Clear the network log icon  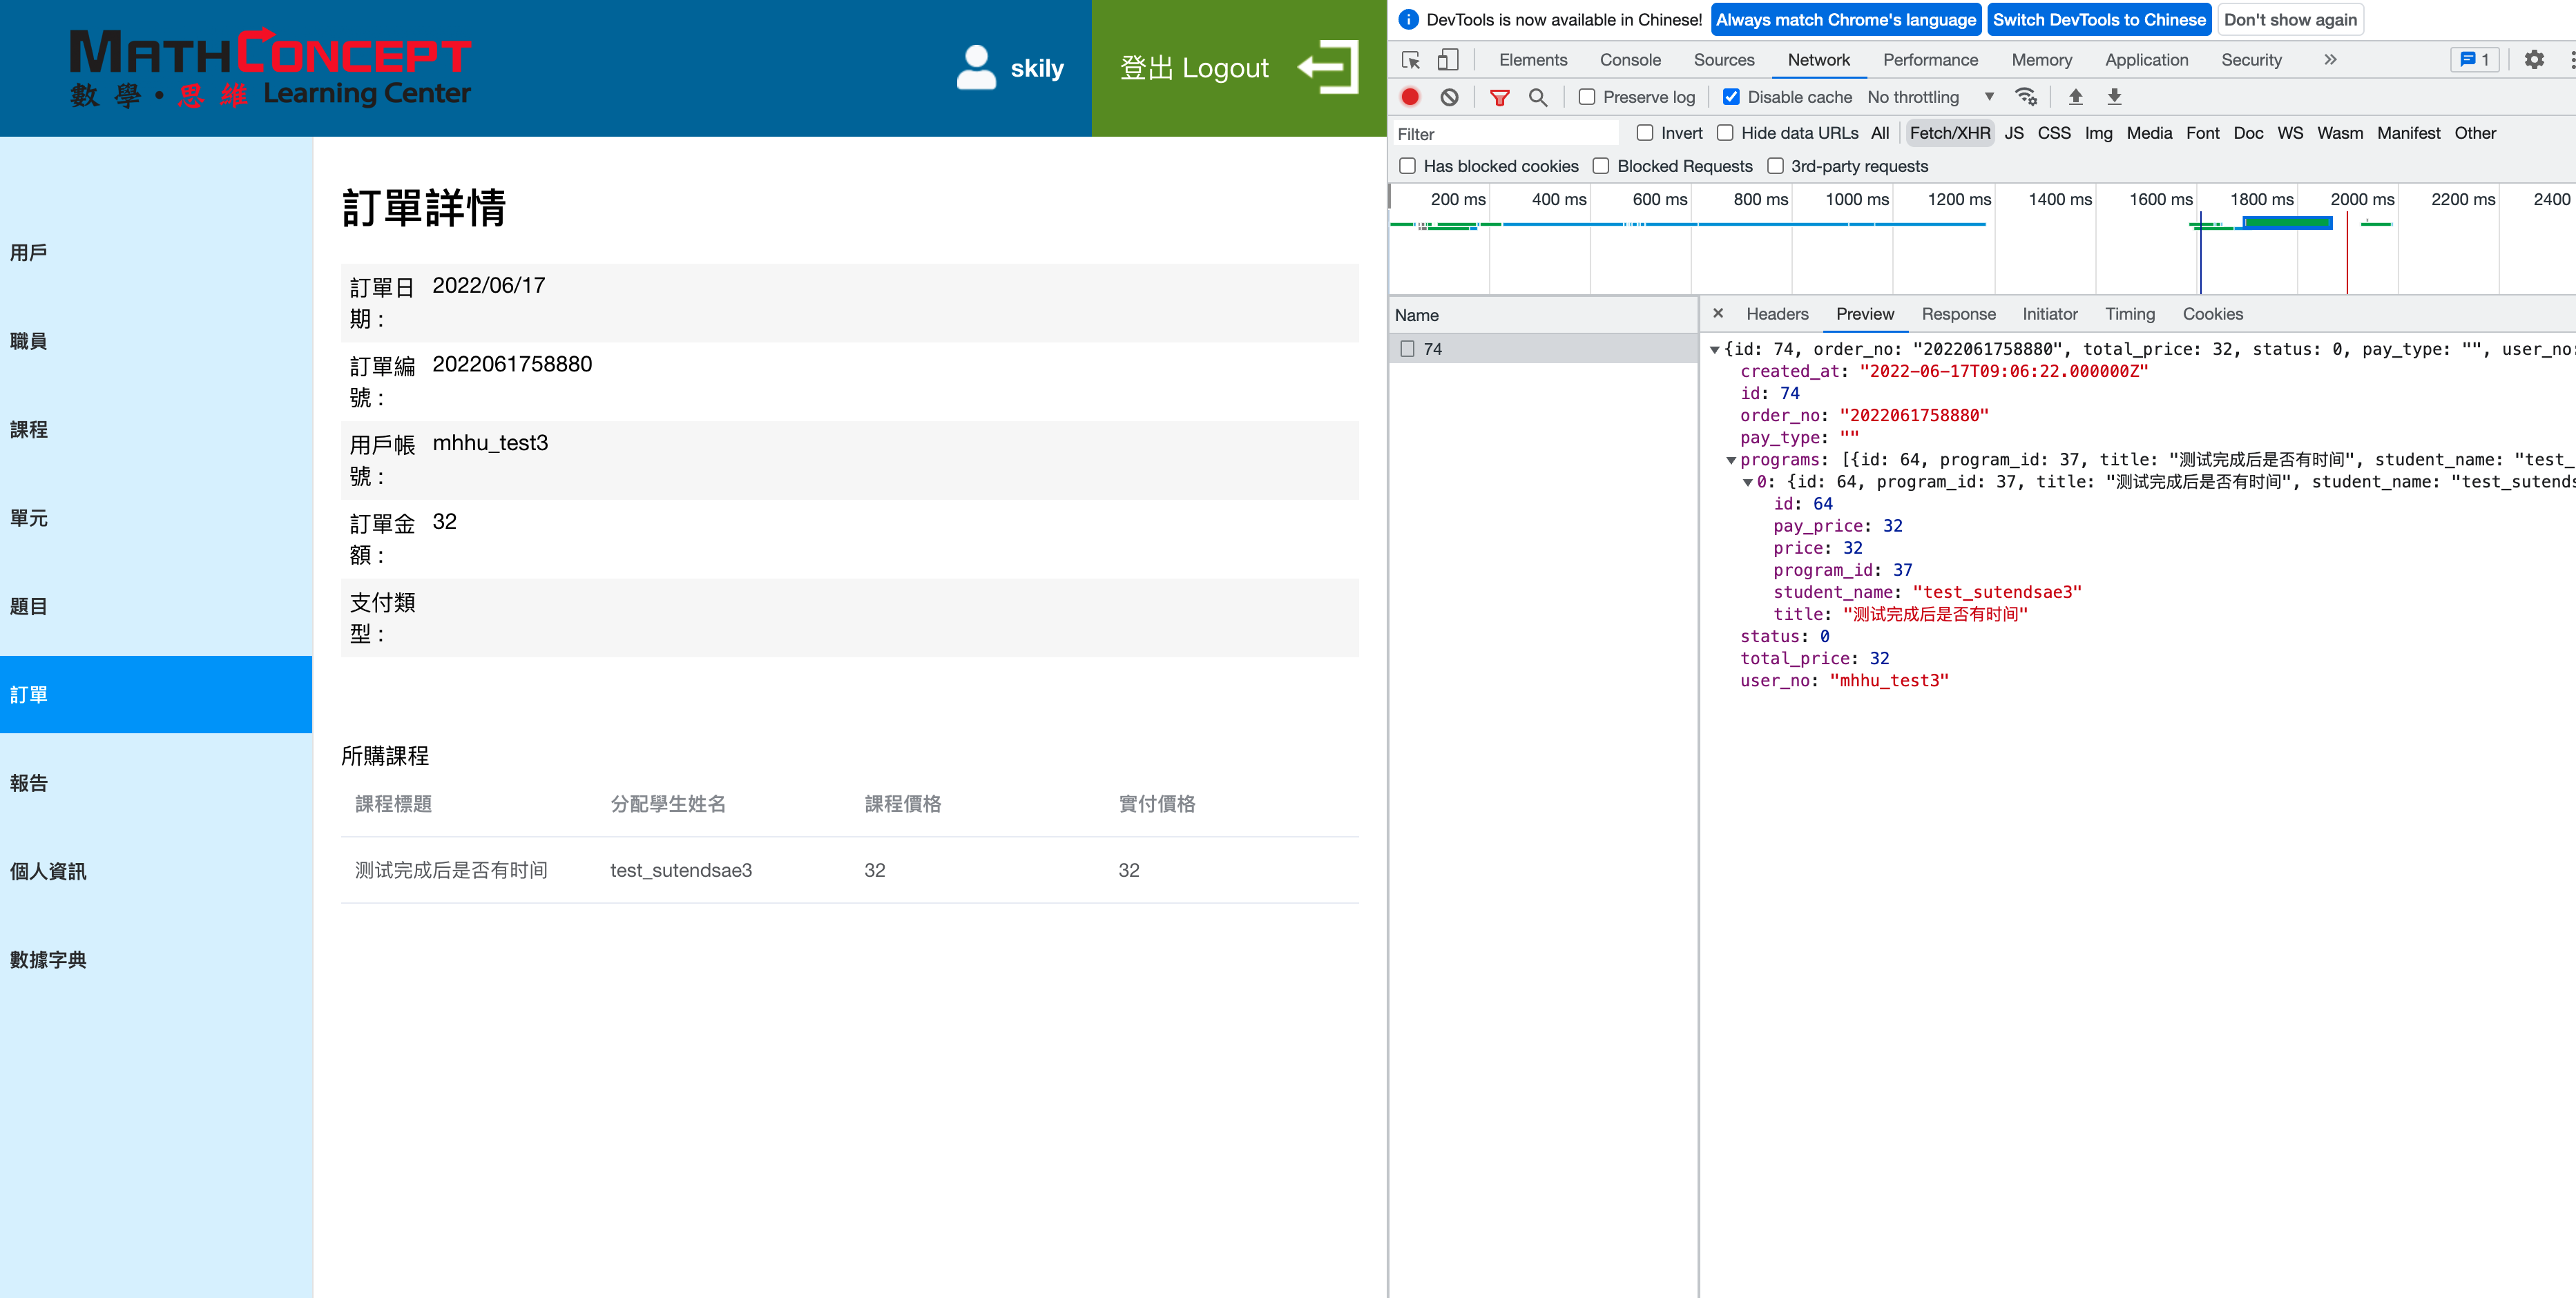pos(1449,97)
